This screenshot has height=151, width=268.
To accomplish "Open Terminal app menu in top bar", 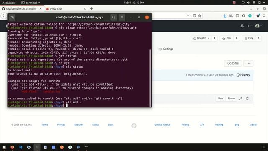I will point(31,3).
